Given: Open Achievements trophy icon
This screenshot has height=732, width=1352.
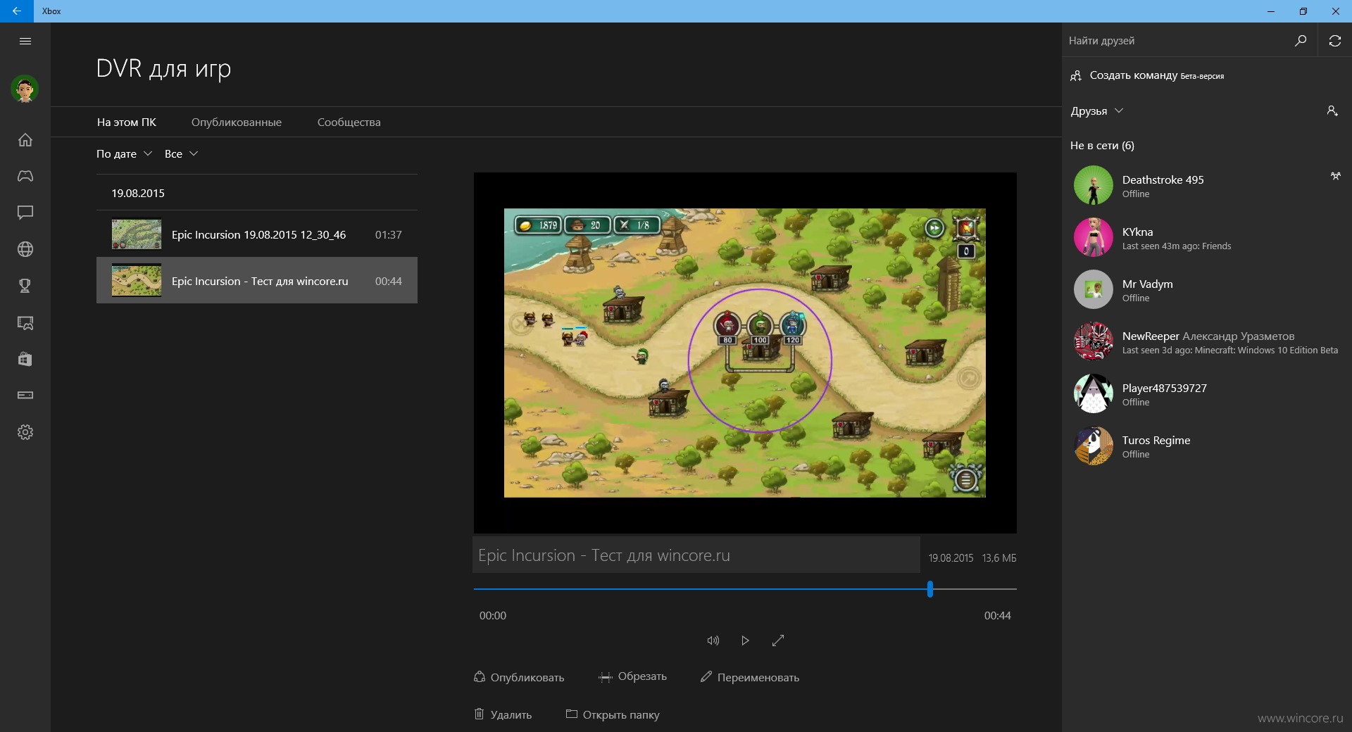Looking at the screenshot, I should pyautogui.click(x=25, y=286).
